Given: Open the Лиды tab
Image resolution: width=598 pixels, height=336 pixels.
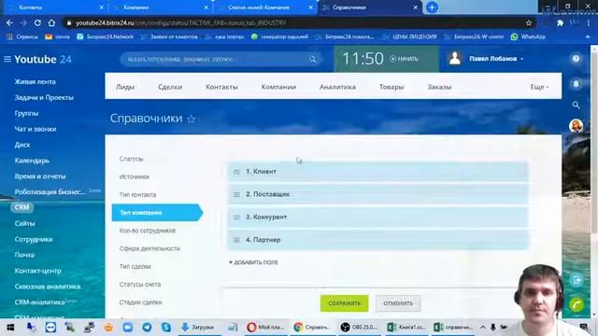Looking at the screenshot, I should coord(125,87).
